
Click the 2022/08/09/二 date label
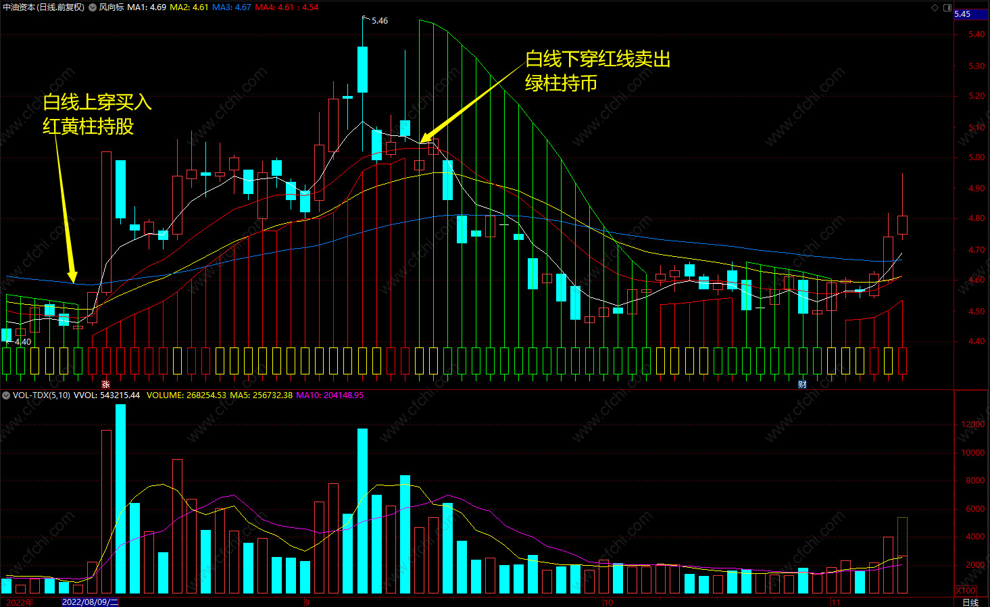coord(91,602)
